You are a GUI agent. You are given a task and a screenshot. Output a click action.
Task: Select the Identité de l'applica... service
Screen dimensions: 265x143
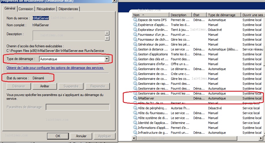pyautogui.click(x=198, y=123)
